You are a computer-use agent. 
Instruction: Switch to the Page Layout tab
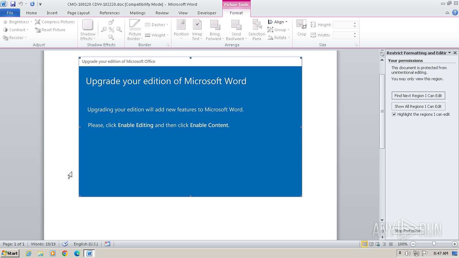tap(79, 13)
